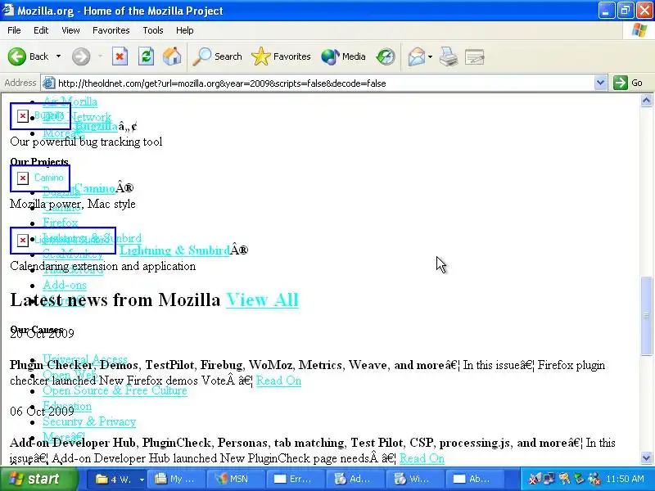The image size is (655, 491).
Task: Open the Firefox list link
Action: coord(60,223)
